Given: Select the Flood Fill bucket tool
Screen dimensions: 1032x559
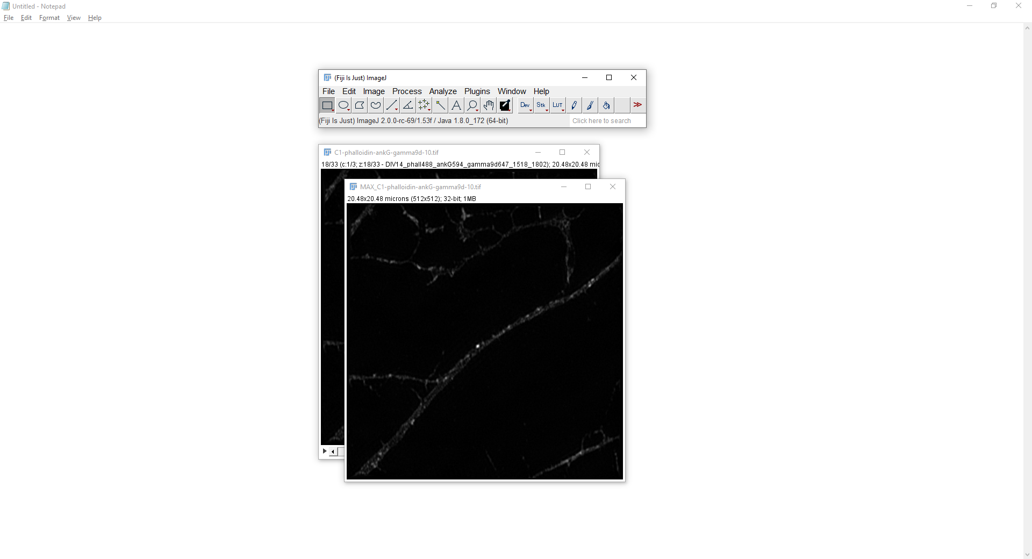Looking at the screenshot, I should pos(606,105).
